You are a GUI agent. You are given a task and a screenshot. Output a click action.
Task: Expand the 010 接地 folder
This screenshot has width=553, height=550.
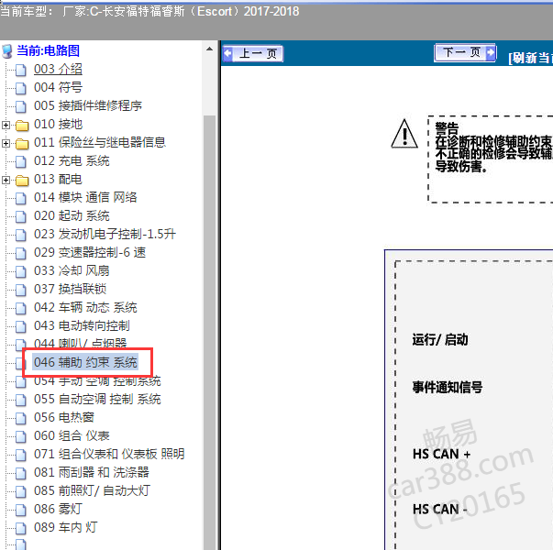point(6,125)
